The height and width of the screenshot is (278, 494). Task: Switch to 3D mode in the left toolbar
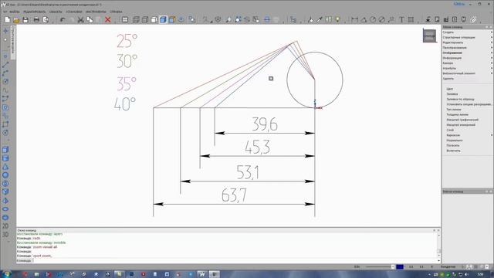click(5, 235)
